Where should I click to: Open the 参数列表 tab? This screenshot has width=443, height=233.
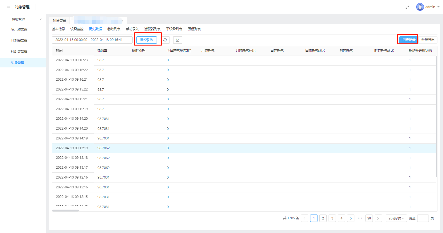(x=114, y=29)
